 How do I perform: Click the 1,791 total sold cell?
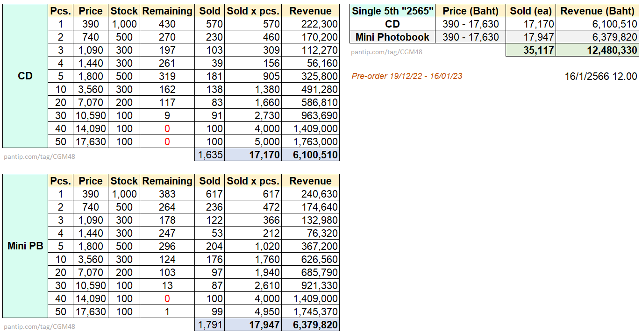pos(210,325)
